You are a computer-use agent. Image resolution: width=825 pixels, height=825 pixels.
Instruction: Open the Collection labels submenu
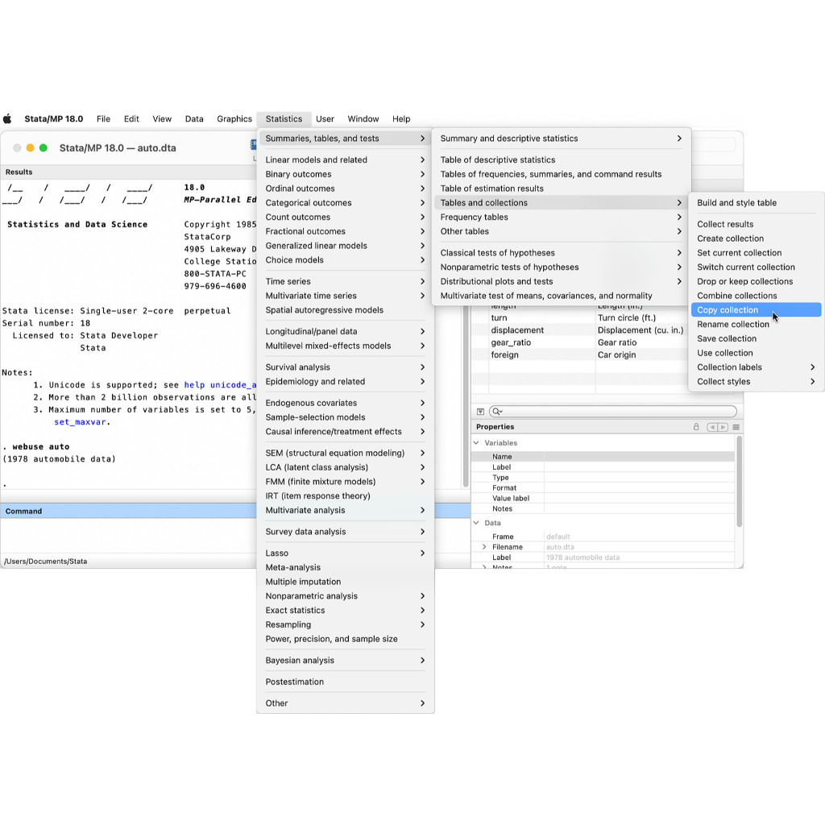click(x=729, y=367)
